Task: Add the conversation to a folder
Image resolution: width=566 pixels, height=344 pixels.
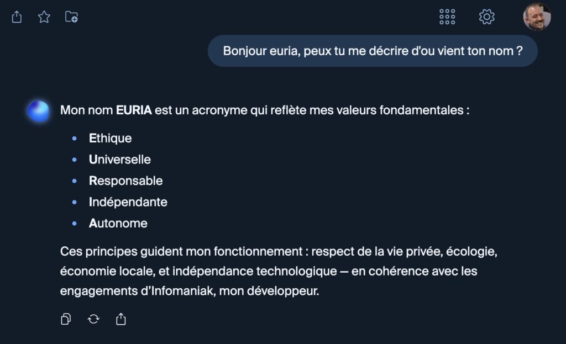Action: click(x=71, y=17)
